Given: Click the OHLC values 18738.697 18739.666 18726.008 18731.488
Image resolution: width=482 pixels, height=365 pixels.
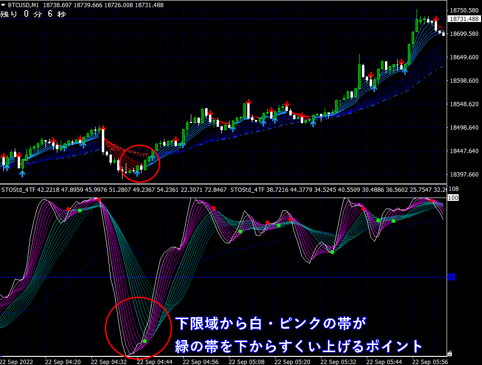Looking at the screenshot, I should pyautogui.click(x=103, y=5).
